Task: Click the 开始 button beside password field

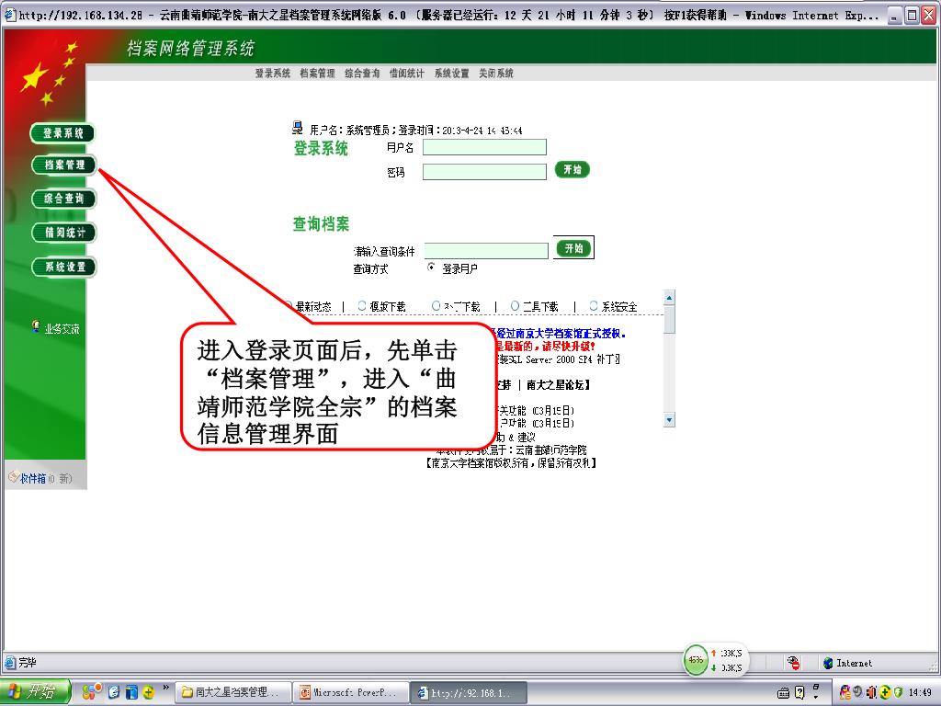Action: tap(572, 170)
